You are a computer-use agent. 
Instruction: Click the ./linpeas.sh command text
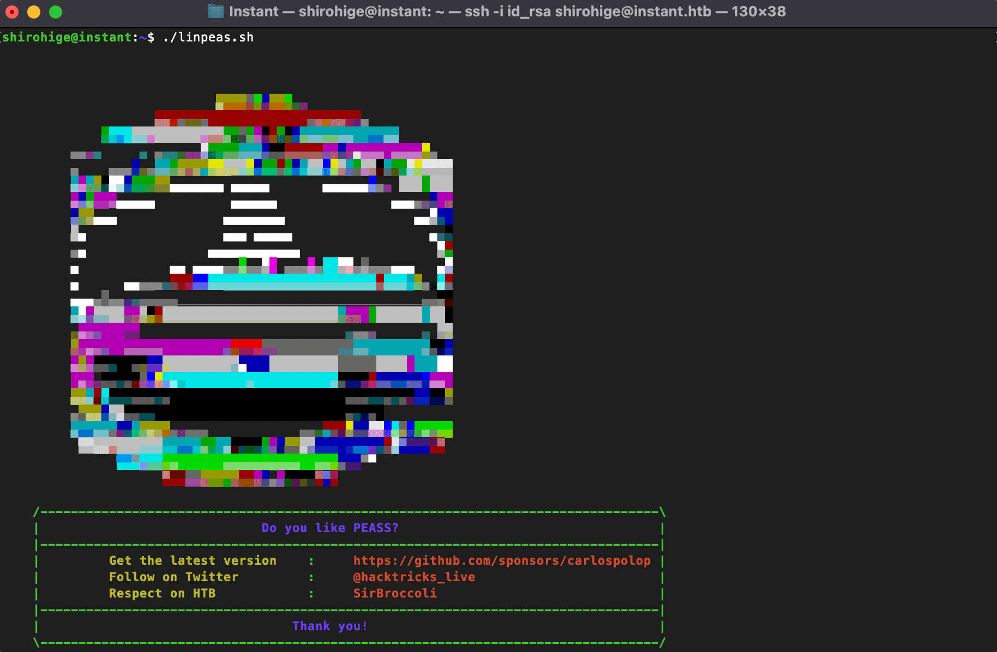coord(208,37)
